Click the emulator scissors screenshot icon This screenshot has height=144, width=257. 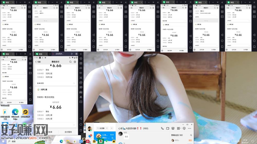pos(81,97)
